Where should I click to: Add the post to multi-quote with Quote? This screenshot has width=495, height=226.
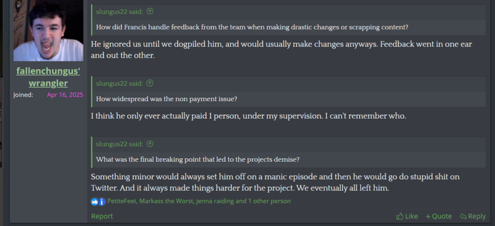(439, 216)
